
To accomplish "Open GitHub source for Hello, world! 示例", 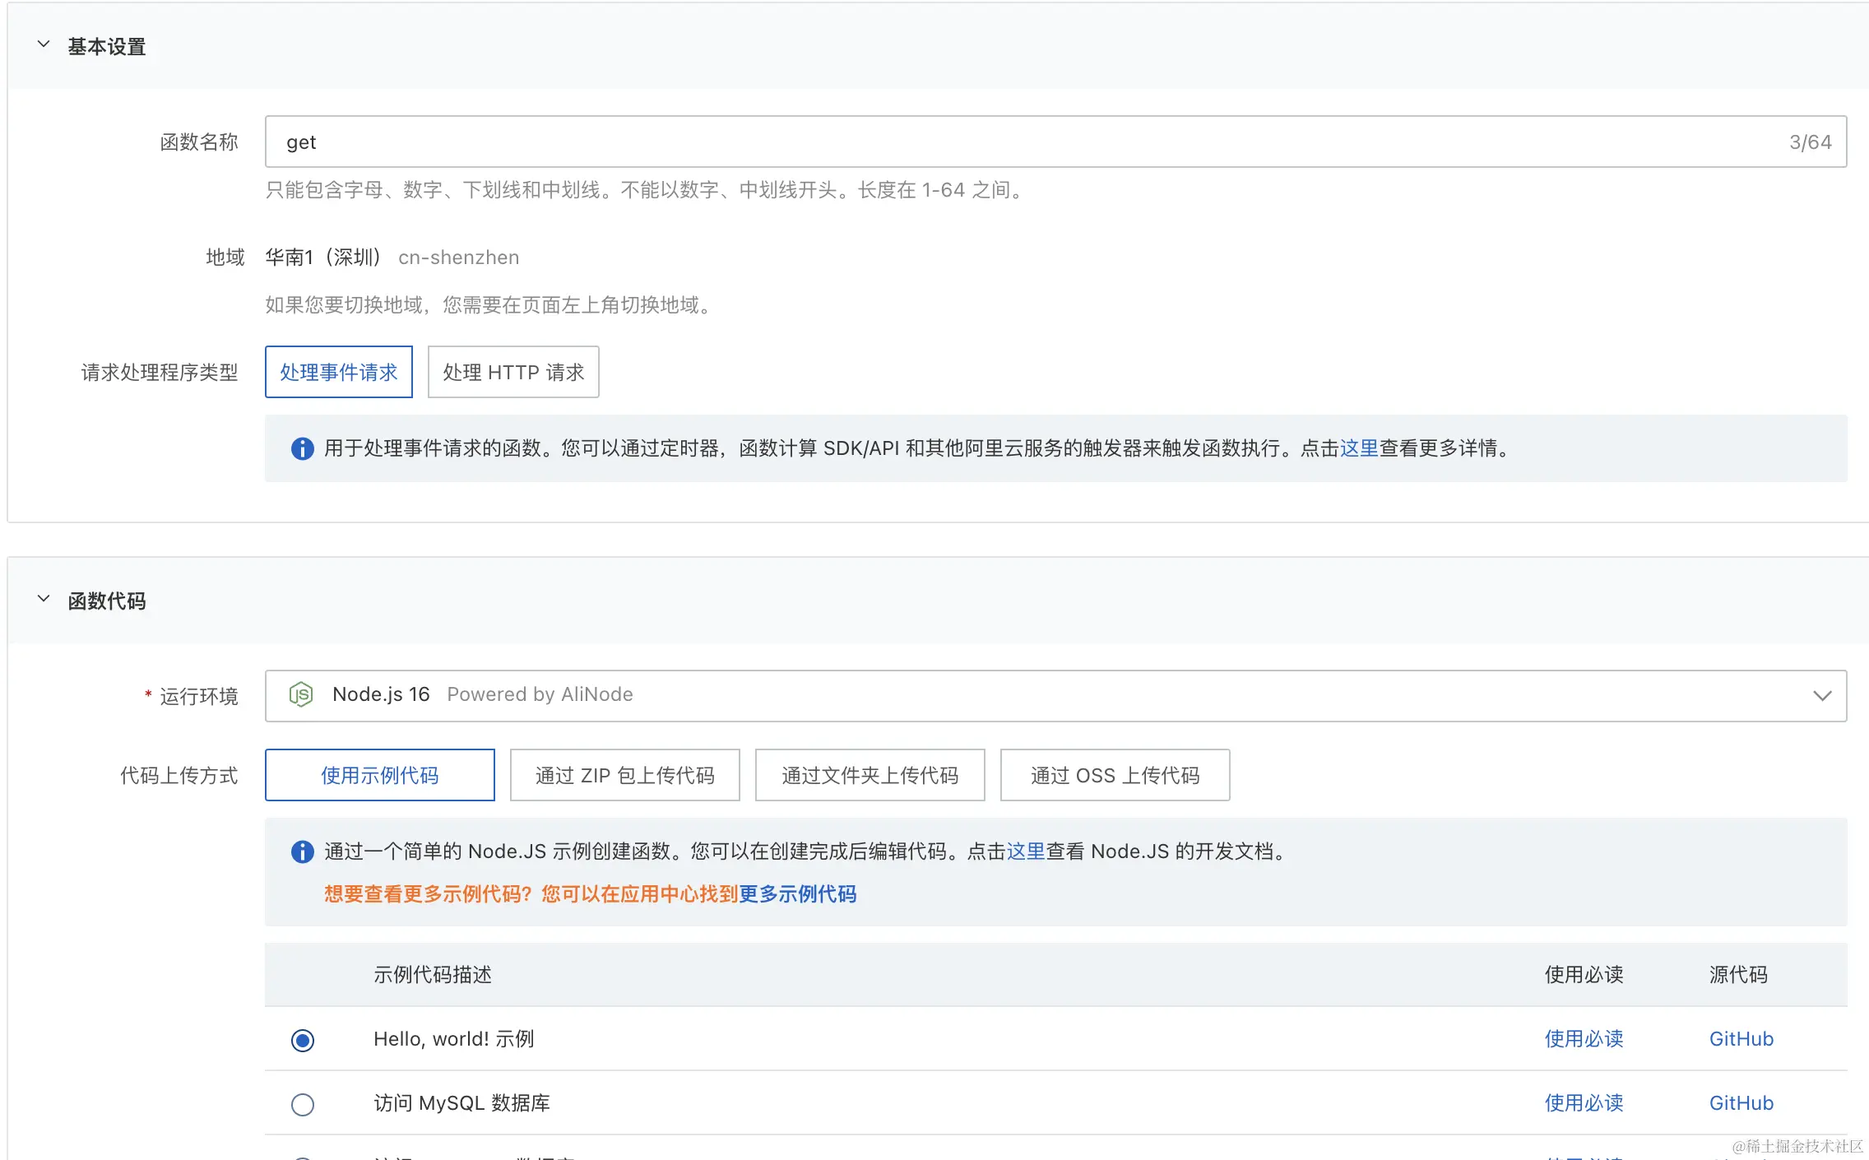I will [x=1741, y=1039].
